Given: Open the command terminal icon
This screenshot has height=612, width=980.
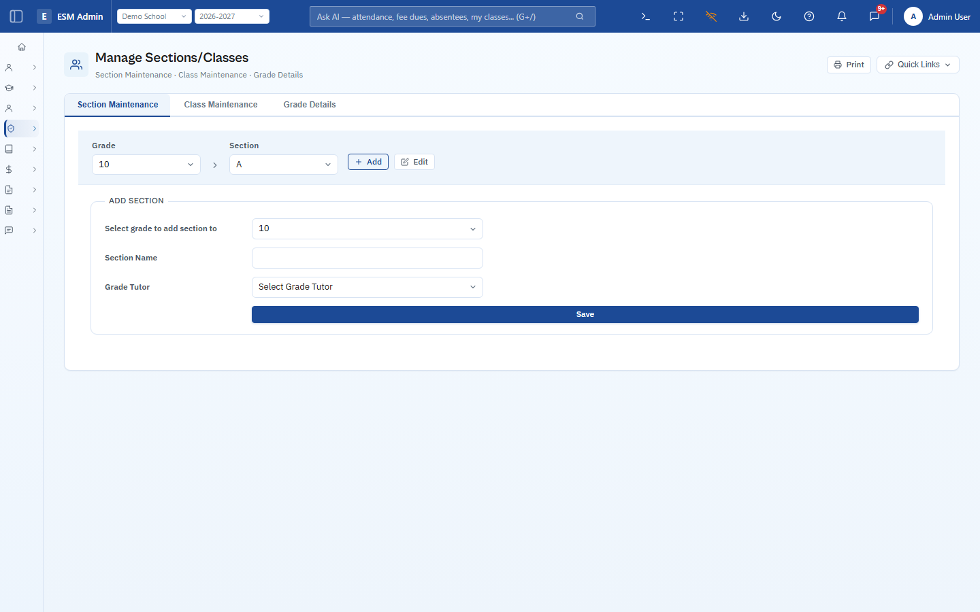Looking at the screenshot, I should [x=646, y=16].
